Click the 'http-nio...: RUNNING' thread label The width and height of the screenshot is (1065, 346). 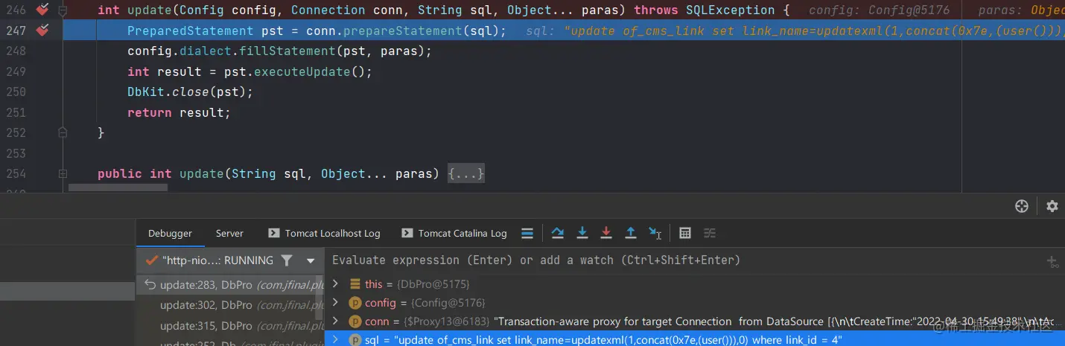coord(217,260)
